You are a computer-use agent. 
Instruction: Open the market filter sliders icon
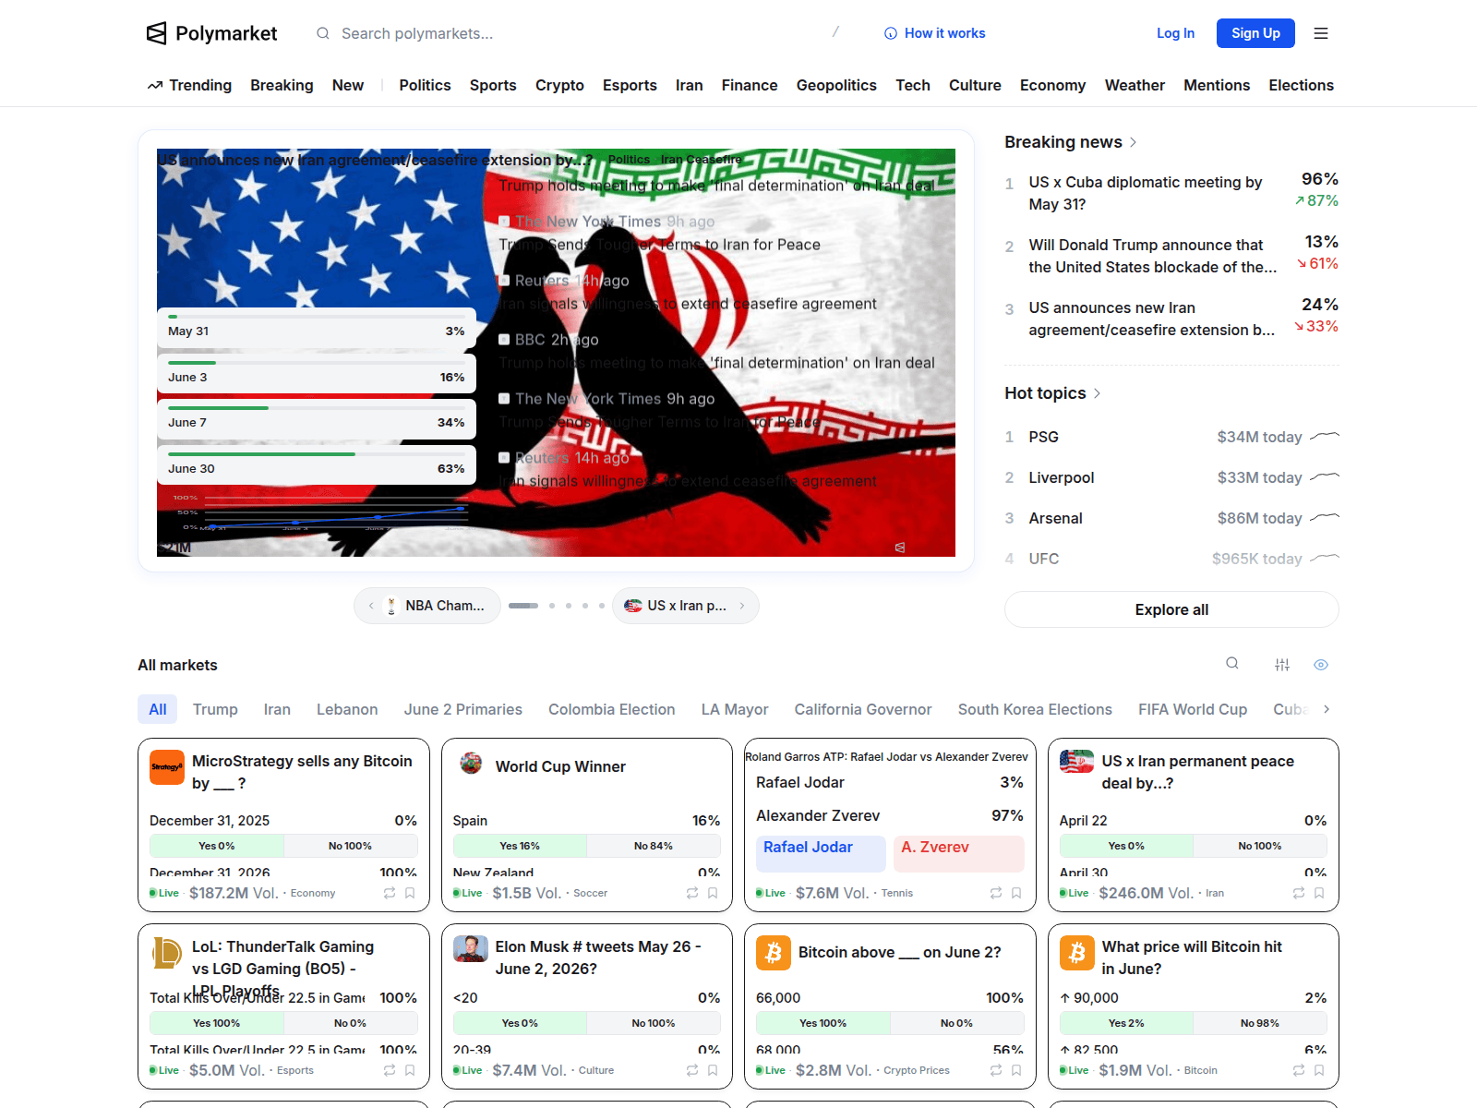[1282, 665]
